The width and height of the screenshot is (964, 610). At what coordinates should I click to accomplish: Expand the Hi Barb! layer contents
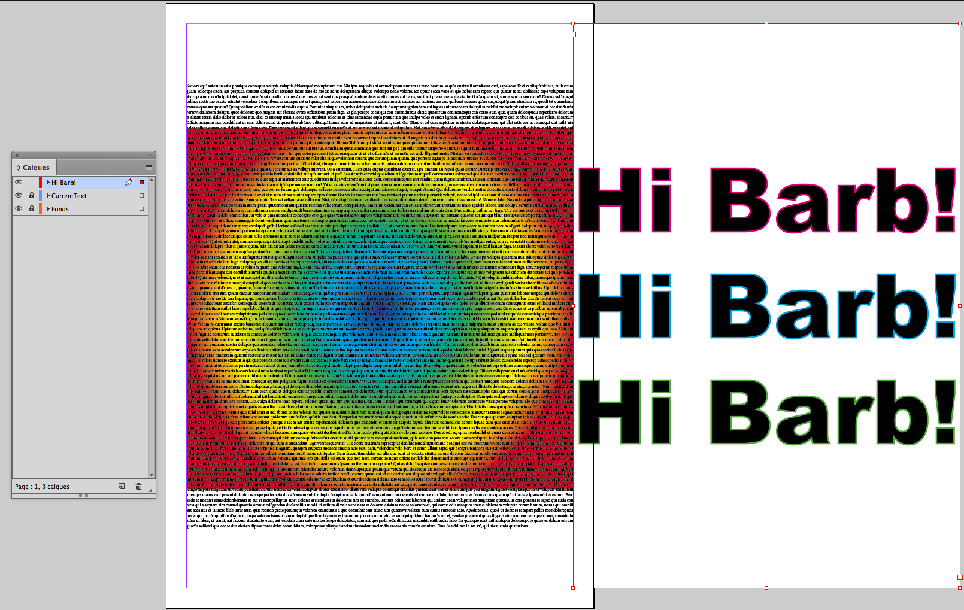48,182
